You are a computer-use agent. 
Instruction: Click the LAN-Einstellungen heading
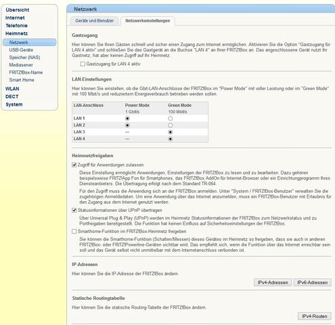tap(91, 79)
